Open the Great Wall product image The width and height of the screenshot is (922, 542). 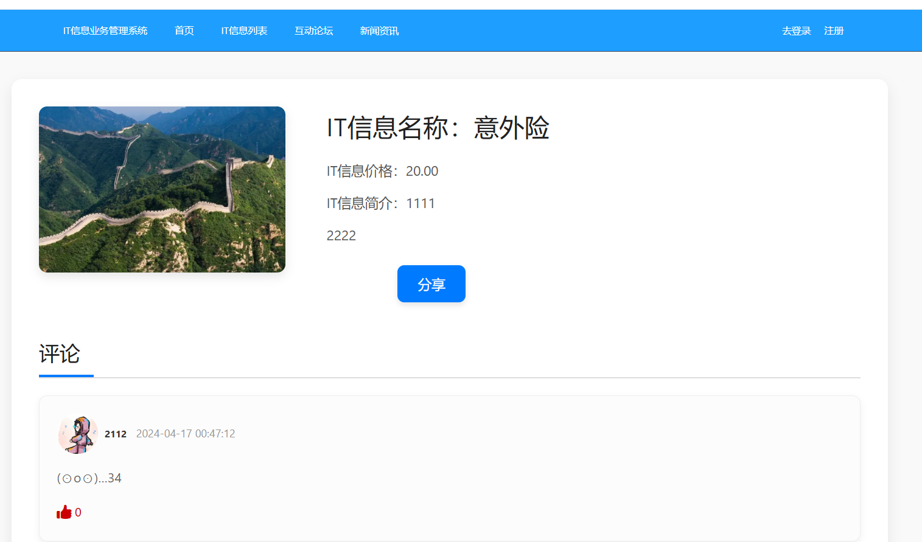[x=162, y=189]
